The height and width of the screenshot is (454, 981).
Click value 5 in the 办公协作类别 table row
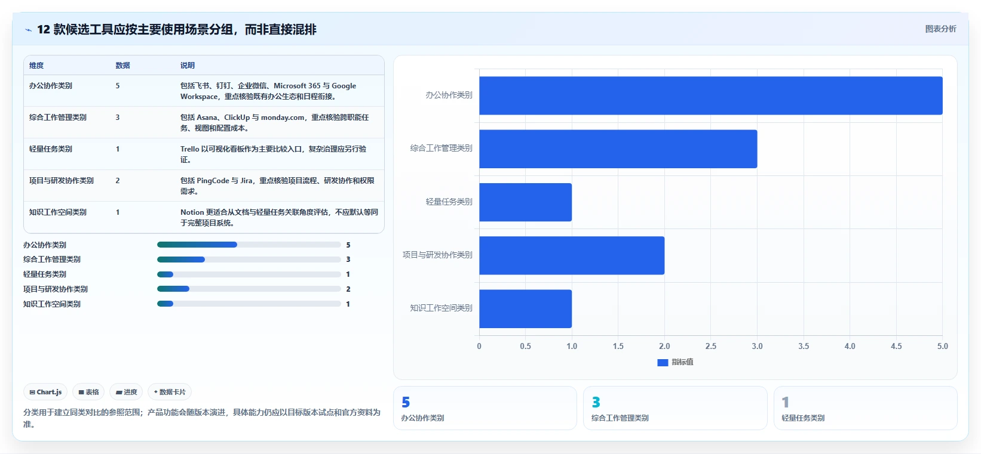pos(118,86)
